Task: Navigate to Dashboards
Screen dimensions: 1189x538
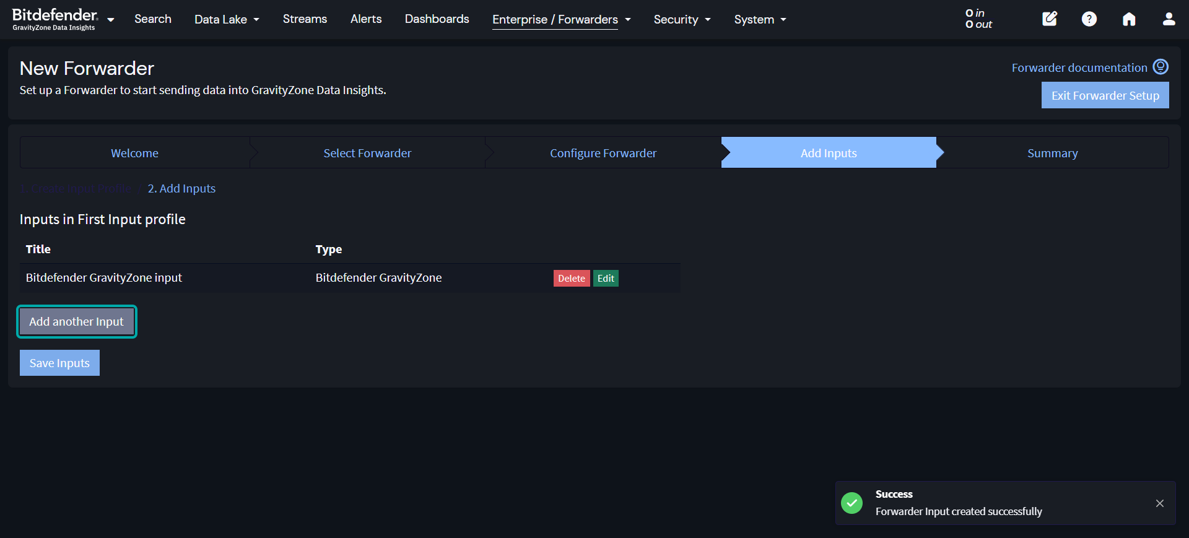Action: (x=437, y=19)
